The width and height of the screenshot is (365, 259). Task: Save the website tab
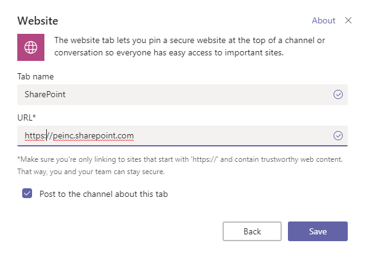point(318,231)
